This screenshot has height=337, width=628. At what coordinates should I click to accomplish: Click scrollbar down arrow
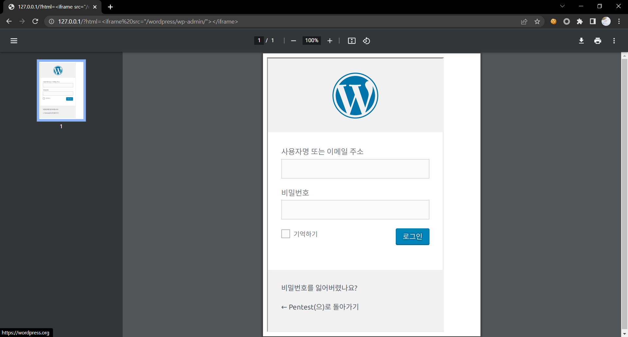624,334
